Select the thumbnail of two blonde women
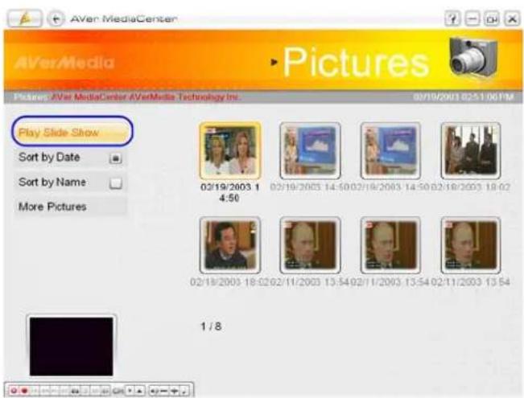Image resolution: width=524 pixels, height=398 pixels. click(230, 150)
